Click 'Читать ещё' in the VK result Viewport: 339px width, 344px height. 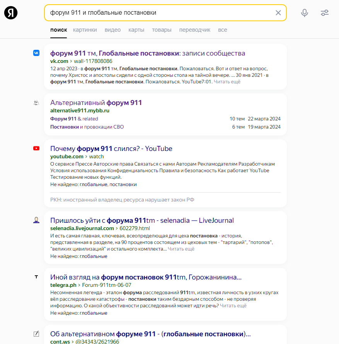(227, 82)
